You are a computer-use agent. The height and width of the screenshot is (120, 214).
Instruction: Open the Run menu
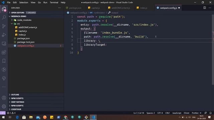(x=45, y=2)
